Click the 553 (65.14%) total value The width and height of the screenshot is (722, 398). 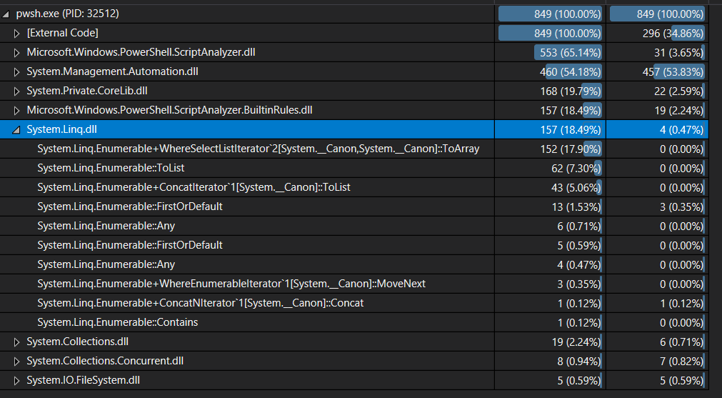coord(570,52)
